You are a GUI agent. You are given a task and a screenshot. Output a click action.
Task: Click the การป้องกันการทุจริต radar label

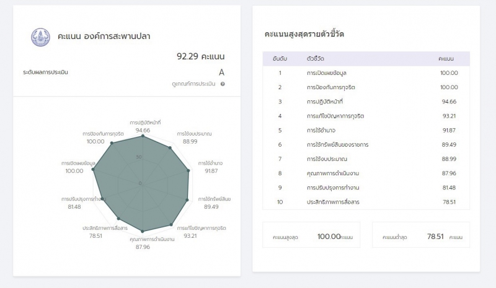tap(103, 133)
